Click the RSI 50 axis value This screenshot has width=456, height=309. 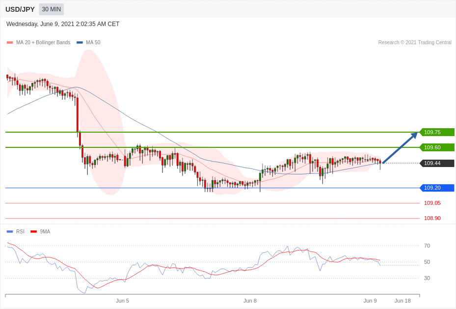click(x=427, y=262)
